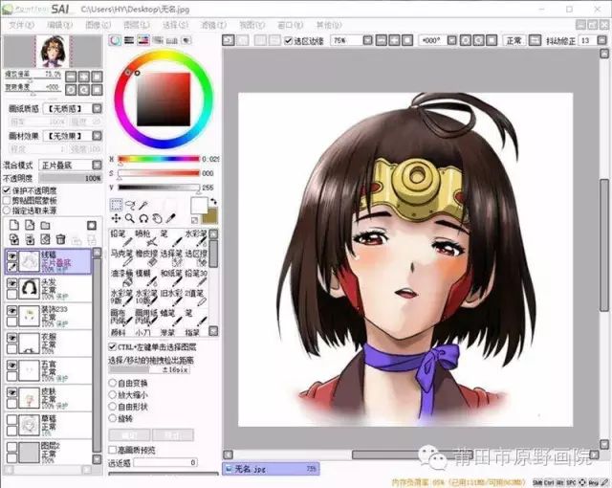The width and height of the screenshot is (612, 488).
Task: Swap foreground and background colors
Action: point(213,202)
